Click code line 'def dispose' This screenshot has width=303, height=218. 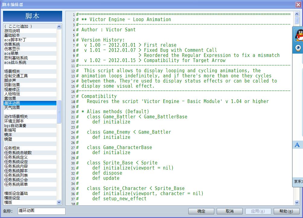pyautogui.click(x=107, y=173)
